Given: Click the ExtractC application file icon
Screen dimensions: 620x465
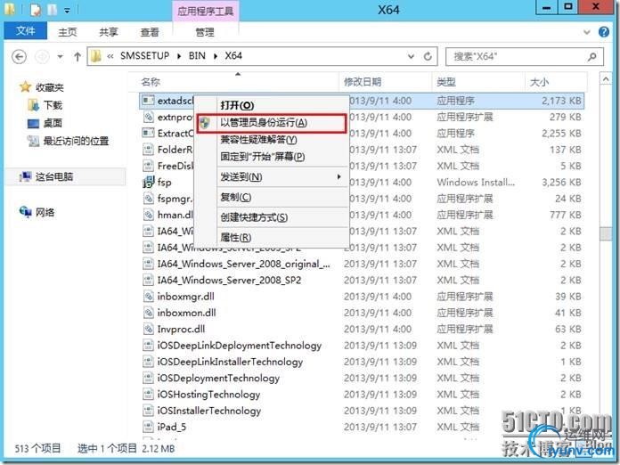Looking at the screenshot, I should coord(148,133).
